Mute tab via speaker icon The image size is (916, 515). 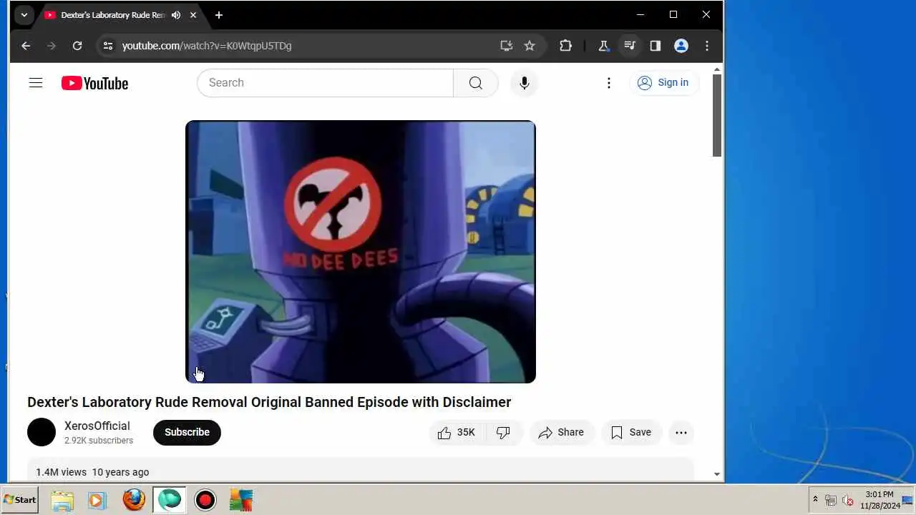click(x=176, y=15)
